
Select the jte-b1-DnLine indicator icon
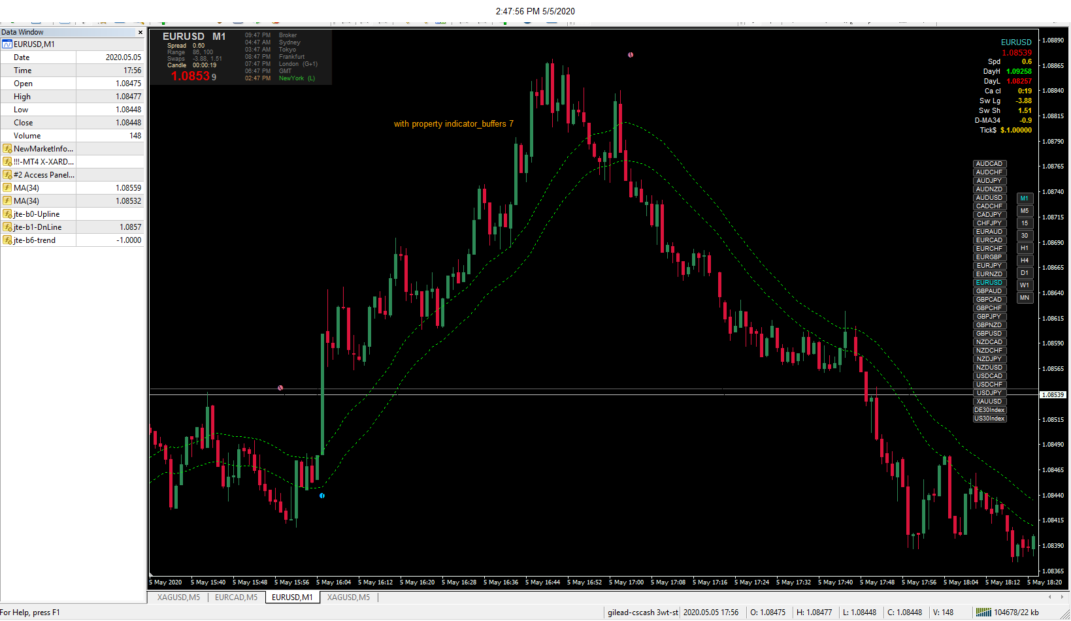7,227
